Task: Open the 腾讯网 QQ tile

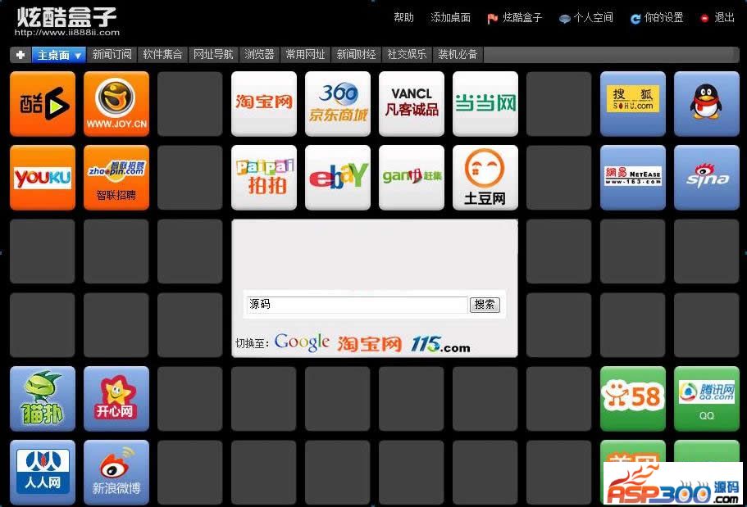Action: 707,399
